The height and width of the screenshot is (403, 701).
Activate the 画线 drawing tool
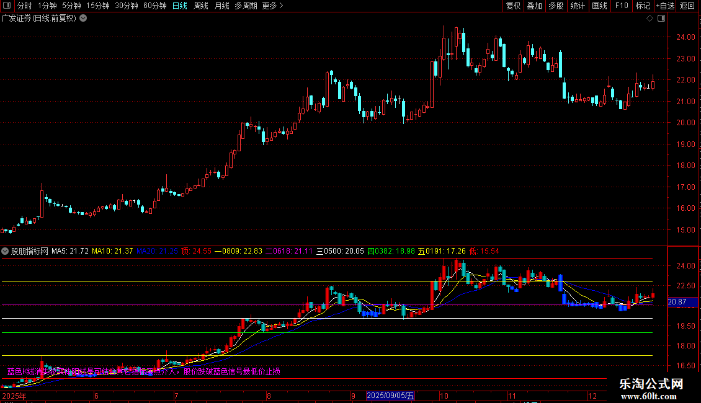coord(599,6)
